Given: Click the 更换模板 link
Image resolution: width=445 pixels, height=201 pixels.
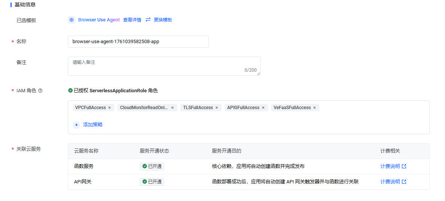Looking at the screenshot, I should pos(163,20).
